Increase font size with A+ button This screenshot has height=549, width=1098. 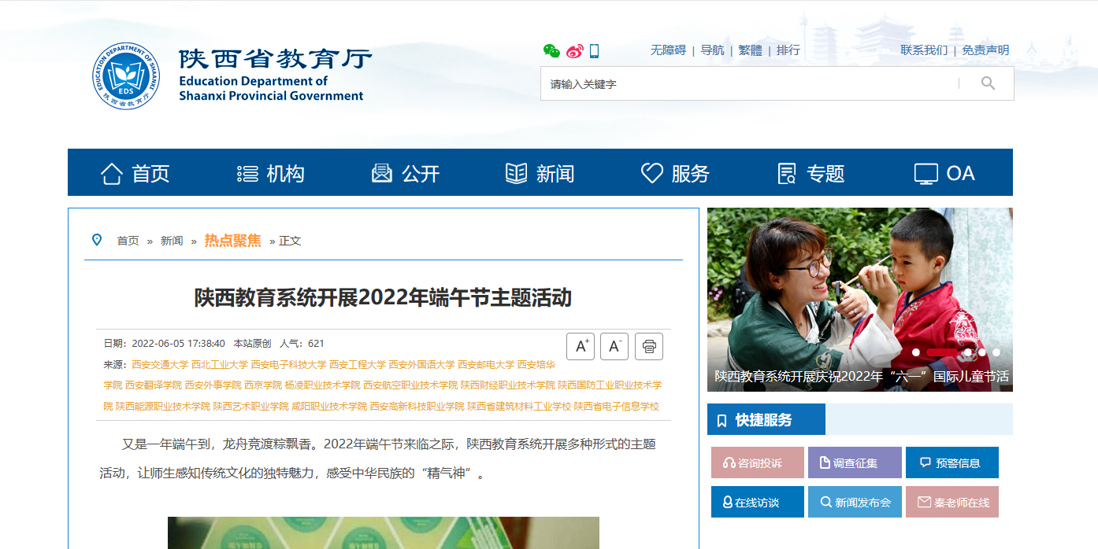[581, 346]
